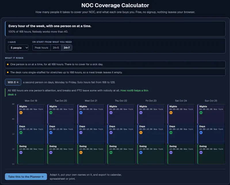Click AN avatar in Tue Oct 20 Nights shift

coord(51,112)
